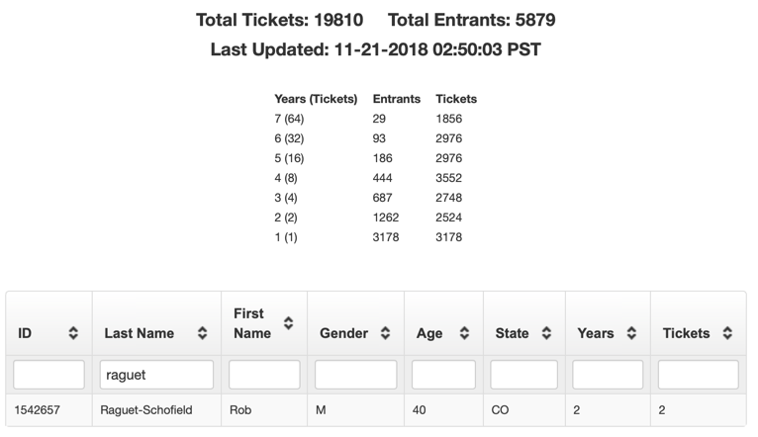Select the Years filter text box
758x437 pixels.
pos(608,375)
